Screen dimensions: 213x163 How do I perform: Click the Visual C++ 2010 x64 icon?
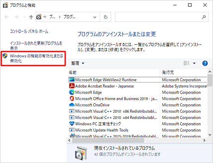click(x=72, y=117)
